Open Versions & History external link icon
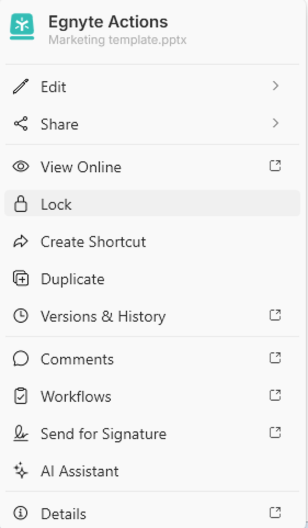 [275, 315]
